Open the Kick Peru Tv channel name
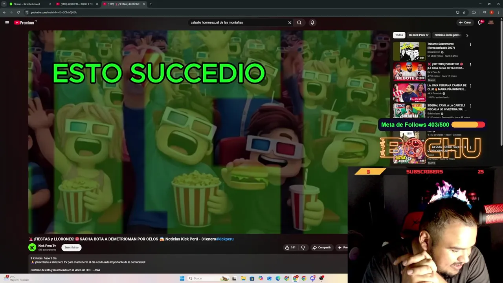Viewport: 503px width, 283px height. point(47,246)
